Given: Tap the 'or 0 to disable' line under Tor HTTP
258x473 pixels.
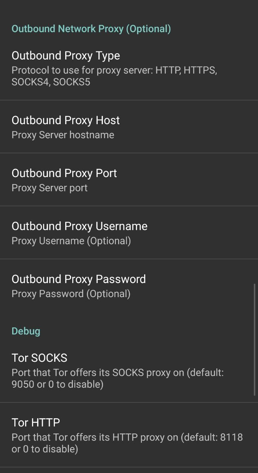Looking at the screenshot, I should (45, 449).
